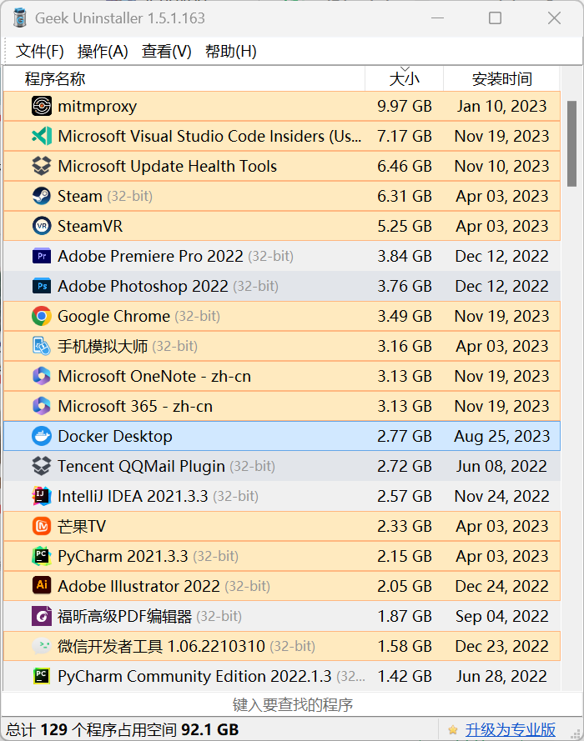Screen dimensions: 584x741
Task: Open the 帮助(H) menu
Action: pyautogui.click(x=231, y=51)
